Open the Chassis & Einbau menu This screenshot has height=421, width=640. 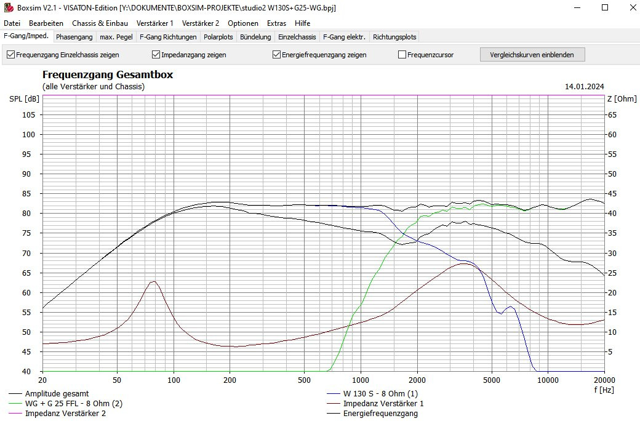tap(100, 23)
